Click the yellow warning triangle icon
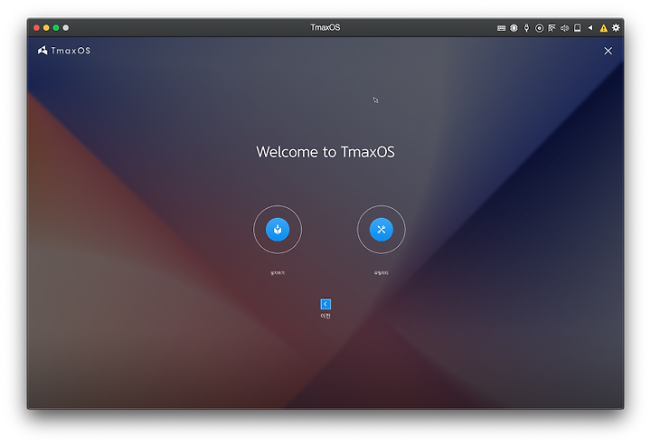Image resolution: width=651 pixels, height=445 pixels. (603, 28)
